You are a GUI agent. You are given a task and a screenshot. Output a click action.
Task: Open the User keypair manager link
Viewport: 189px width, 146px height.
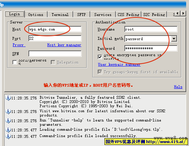119,64
